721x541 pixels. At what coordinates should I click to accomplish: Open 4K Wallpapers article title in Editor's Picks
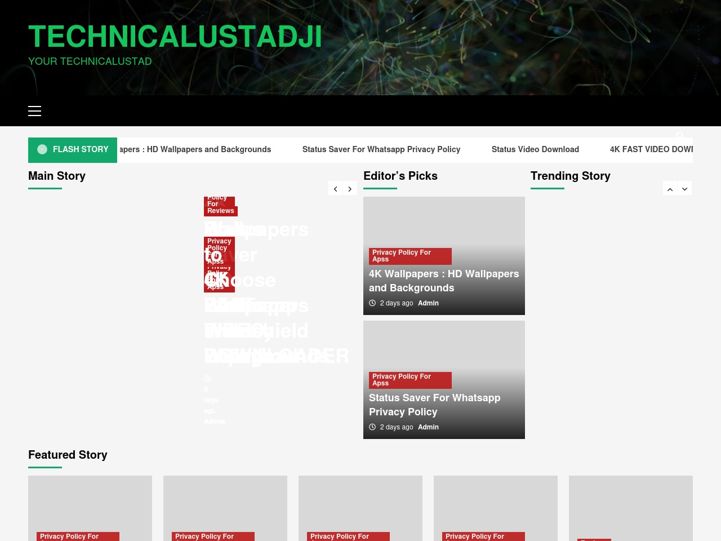pos(444,281)
